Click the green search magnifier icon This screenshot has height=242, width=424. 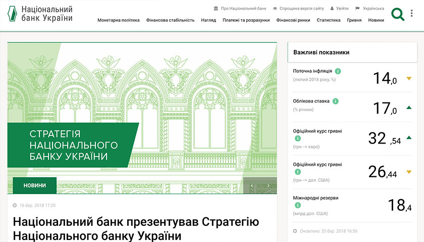(x=398, y=14)
